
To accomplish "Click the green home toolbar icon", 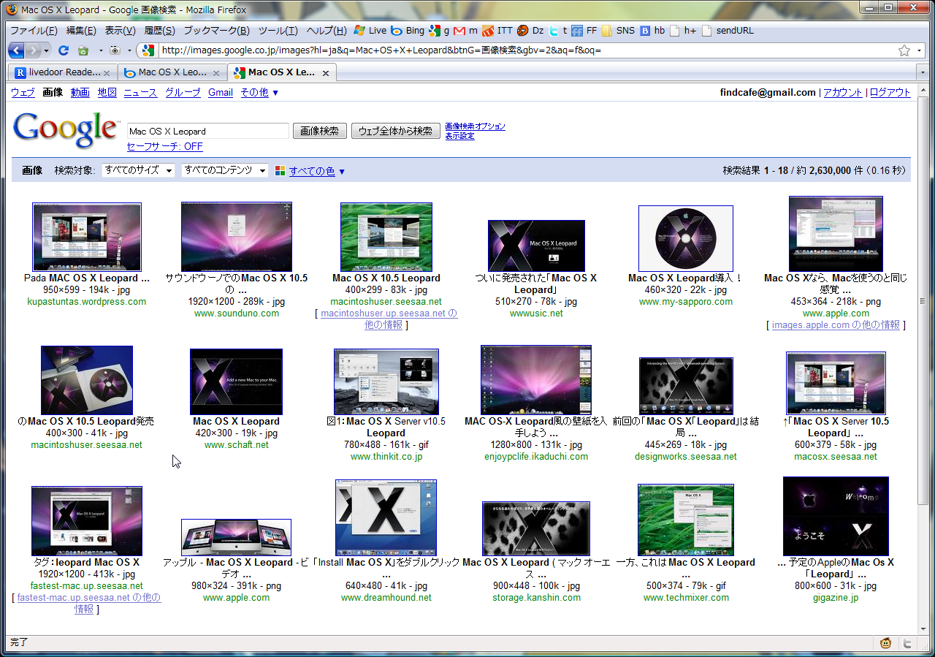I will click(x=83, y=50).
